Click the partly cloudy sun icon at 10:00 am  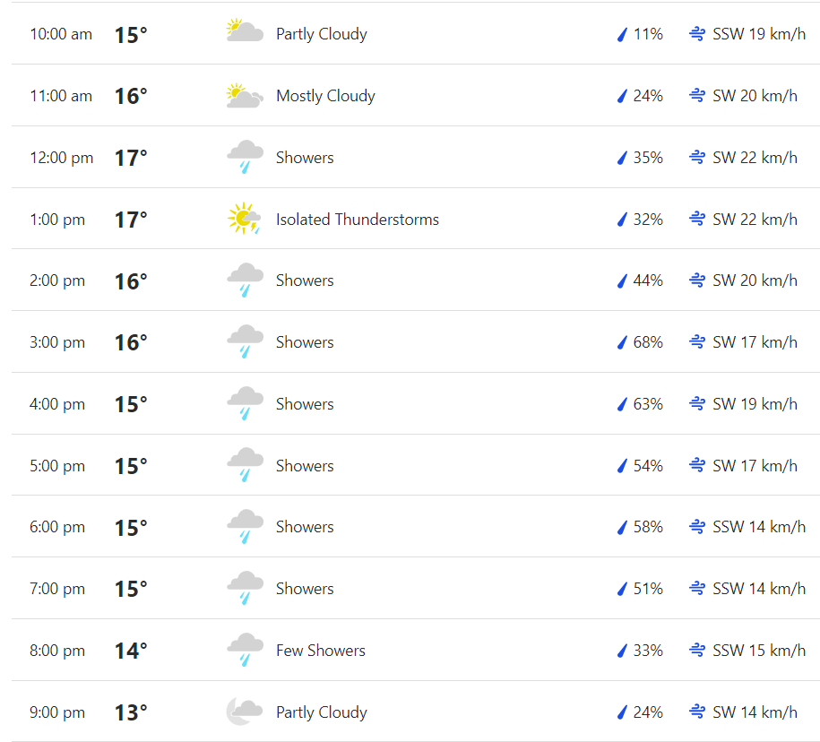[x=244, y=33]
